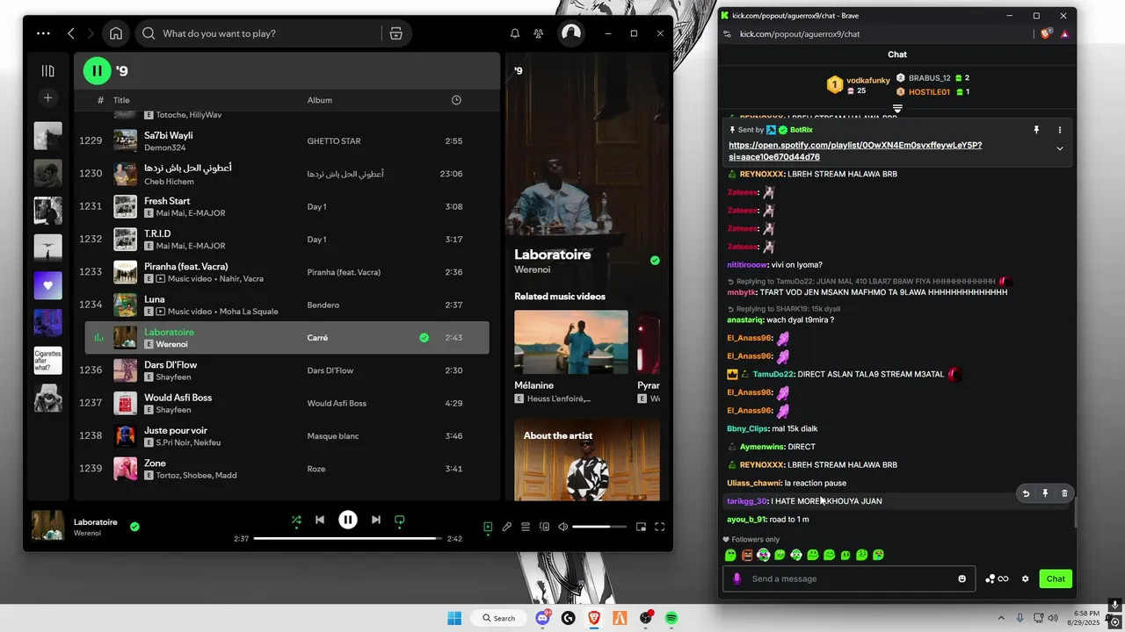This screenshot has height=632, width=1125.
Task: Open Discord from taskbar
Action: (x=543, y=618)
